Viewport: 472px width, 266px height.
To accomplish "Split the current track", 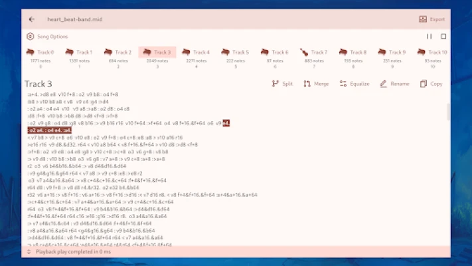I will pyautogui.click(x=282, y=84).
